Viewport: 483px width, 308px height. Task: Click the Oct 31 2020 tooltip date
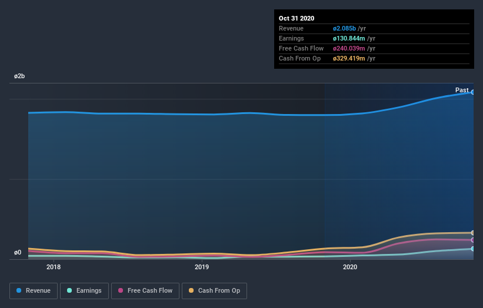pyautogui.click(x=297, y=18)
